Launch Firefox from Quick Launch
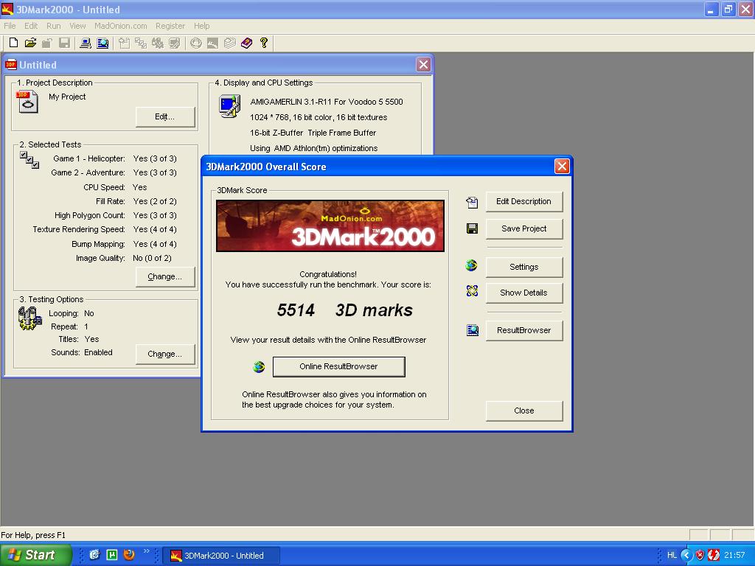 click(129, 554)
